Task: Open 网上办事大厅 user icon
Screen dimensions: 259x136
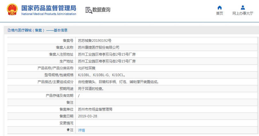Action: click(x=243, y=8)
